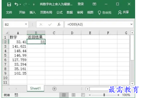This screenshot has width=141, height=98.
Task: Click the macro recording status icon
Action: tap(16, 95)
